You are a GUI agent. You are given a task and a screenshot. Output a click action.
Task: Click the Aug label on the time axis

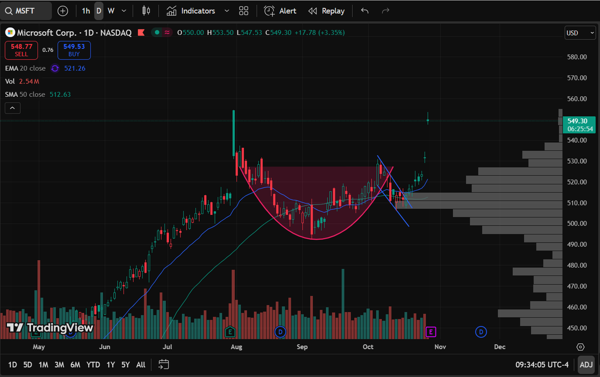(236, 347)
